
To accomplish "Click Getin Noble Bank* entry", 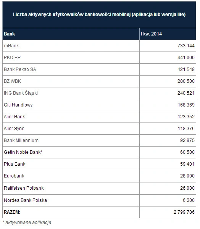I will 23,152.
